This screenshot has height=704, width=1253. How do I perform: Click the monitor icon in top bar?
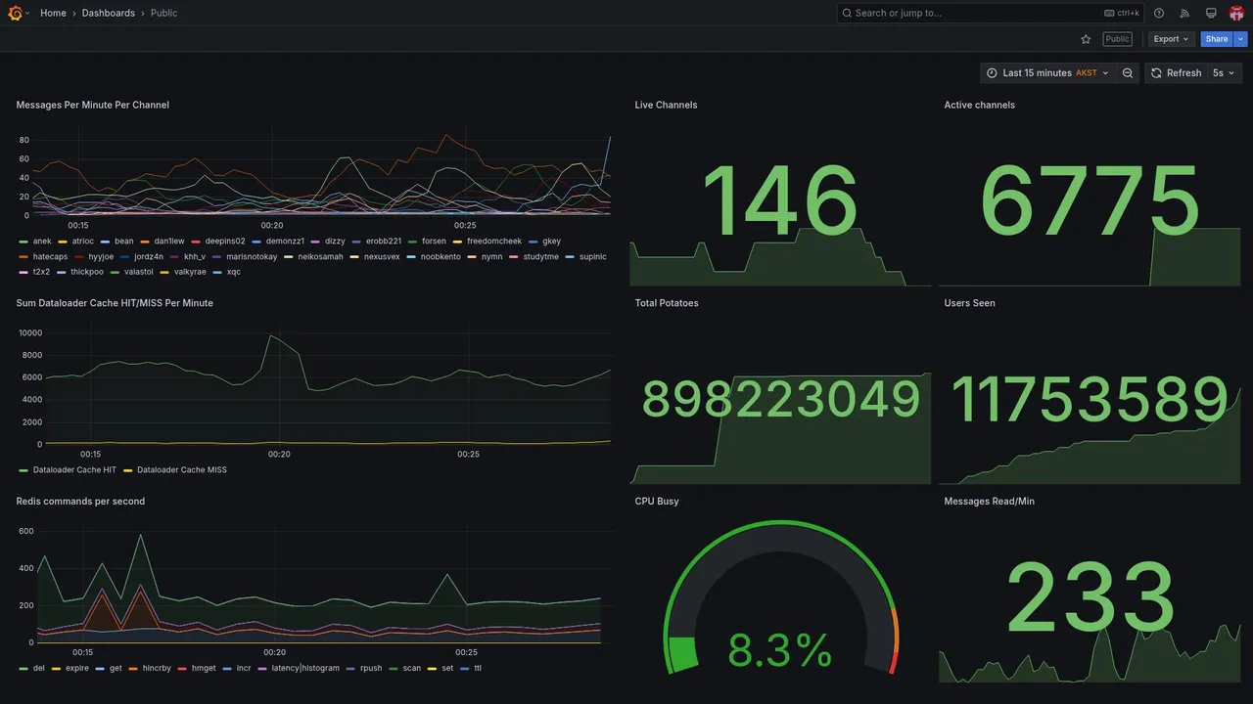coord(1211,13)
